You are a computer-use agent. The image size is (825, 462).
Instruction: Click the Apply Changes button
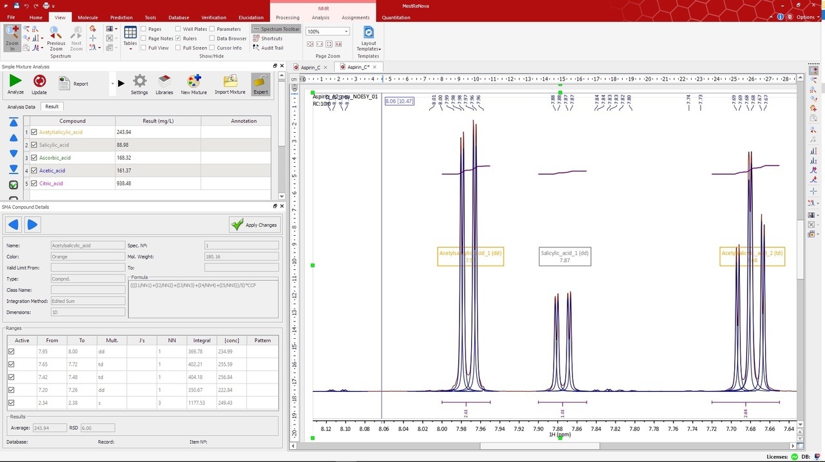255,224
